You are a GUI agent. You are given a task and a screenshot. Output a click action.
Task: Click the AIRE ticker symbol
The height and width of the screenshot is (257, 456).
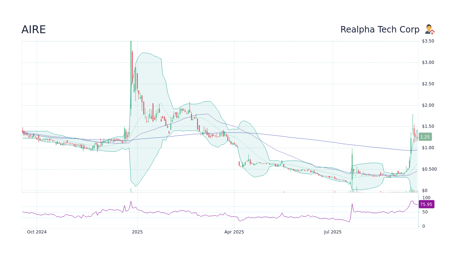pos(34,29)
